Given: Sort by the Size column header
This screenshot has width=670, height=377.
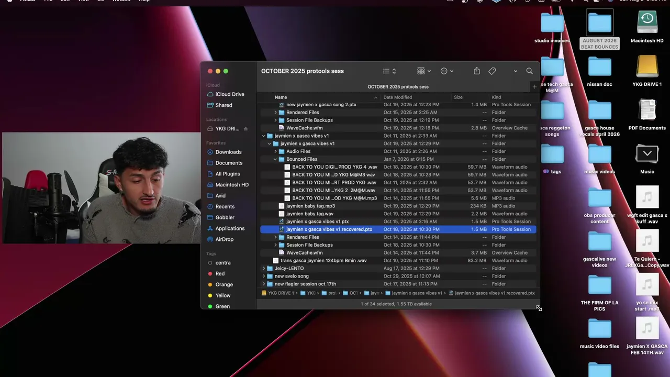Looking at the screenshot, I should point(458,97).
